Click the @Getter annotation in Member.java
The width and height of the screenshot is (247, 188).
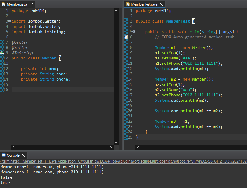click(20, 42)
